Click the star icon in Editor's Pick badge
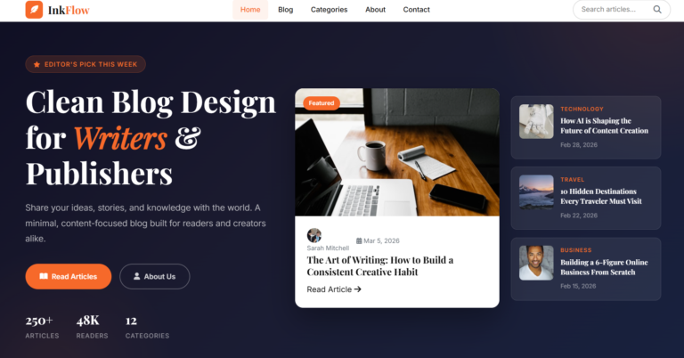684x358 pixels. point(37,64)
